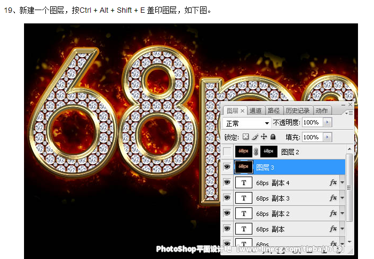Click the fx icon on 68ps 副本 4

click(x=333, y=182)
